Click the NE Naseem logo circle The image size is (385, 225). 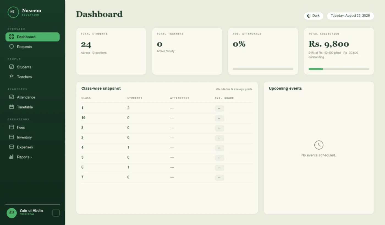13,12
